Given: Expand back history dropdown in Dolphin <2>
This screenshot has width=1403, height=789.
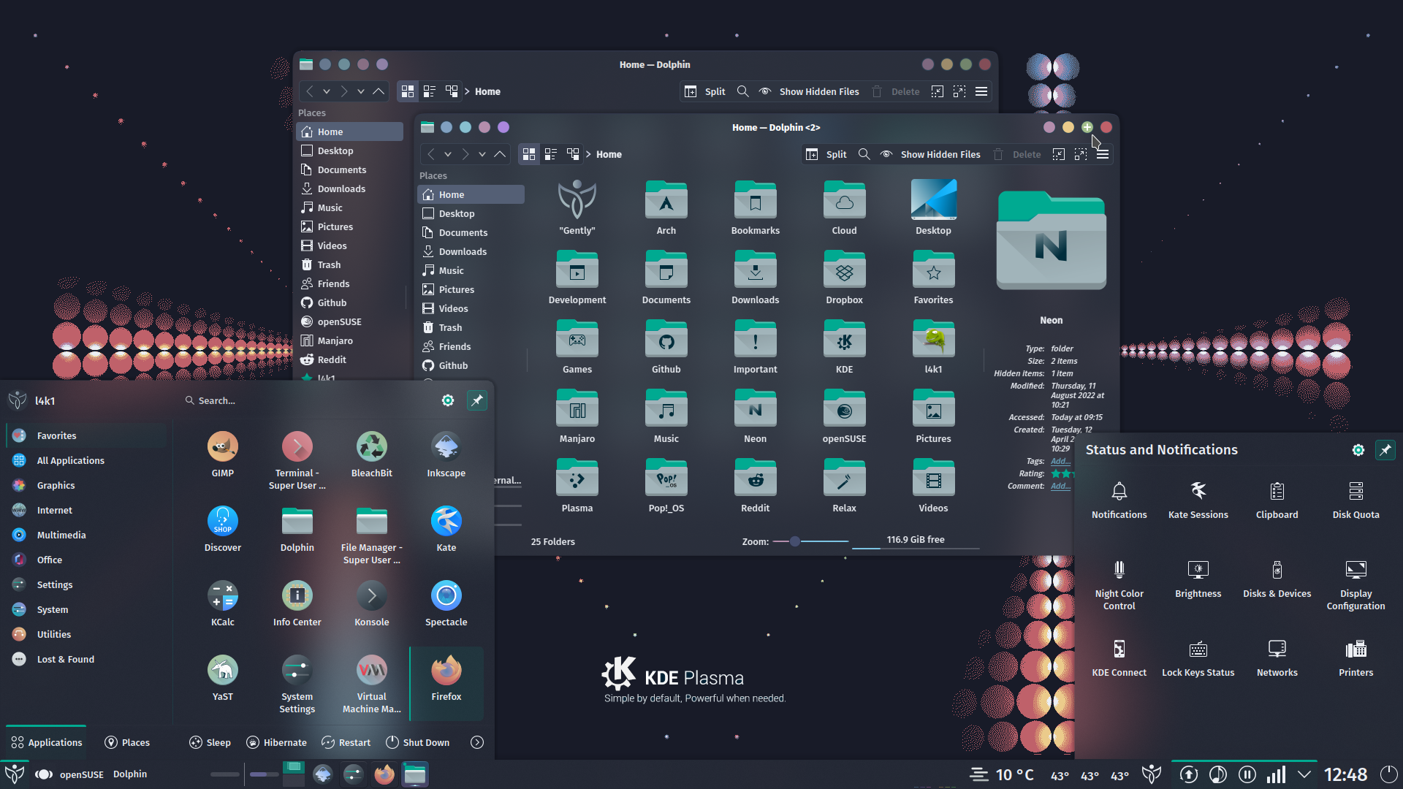Looking at the screenshot, I should 448,154.
